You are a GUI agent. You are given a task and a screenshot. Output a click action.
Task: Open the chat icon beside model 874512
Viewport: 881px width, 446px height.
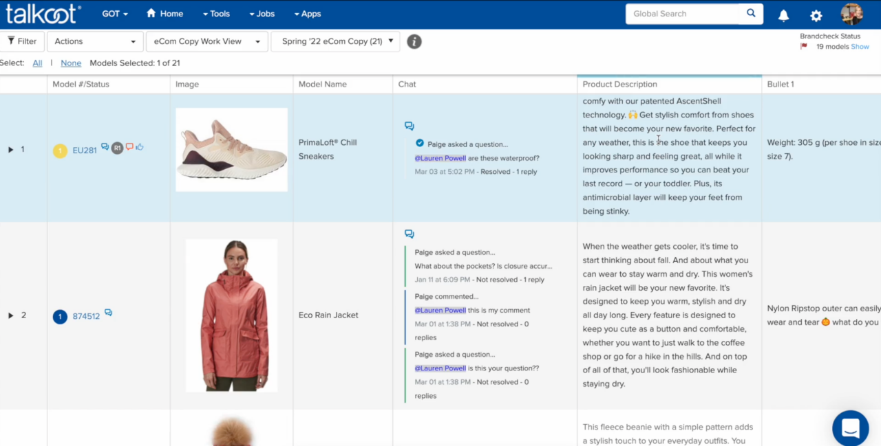pyautogui.click(x=108, y=313)
